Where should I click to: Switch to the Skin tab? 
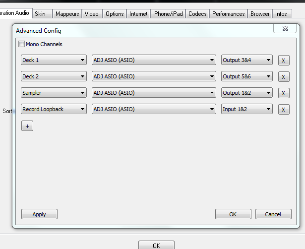tap(40, 14)
